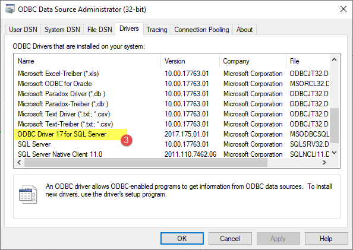Click the OK button
This screenshot has width=353, height=250.
pyautogui.click(x=182, y=238)
